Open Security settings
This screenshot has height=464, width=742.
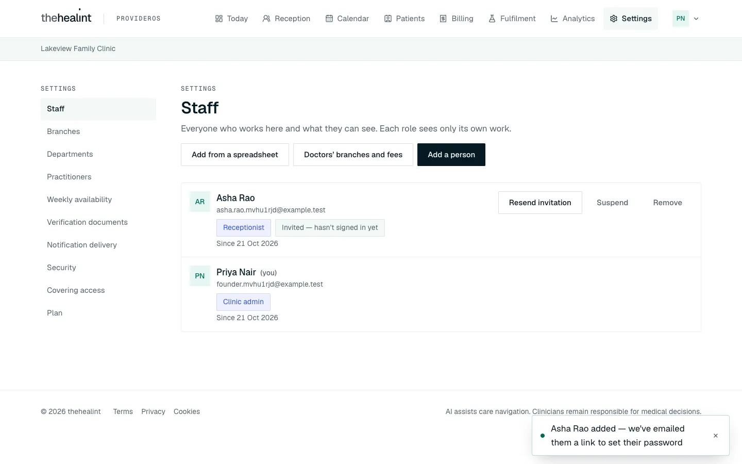pos(98,268)
